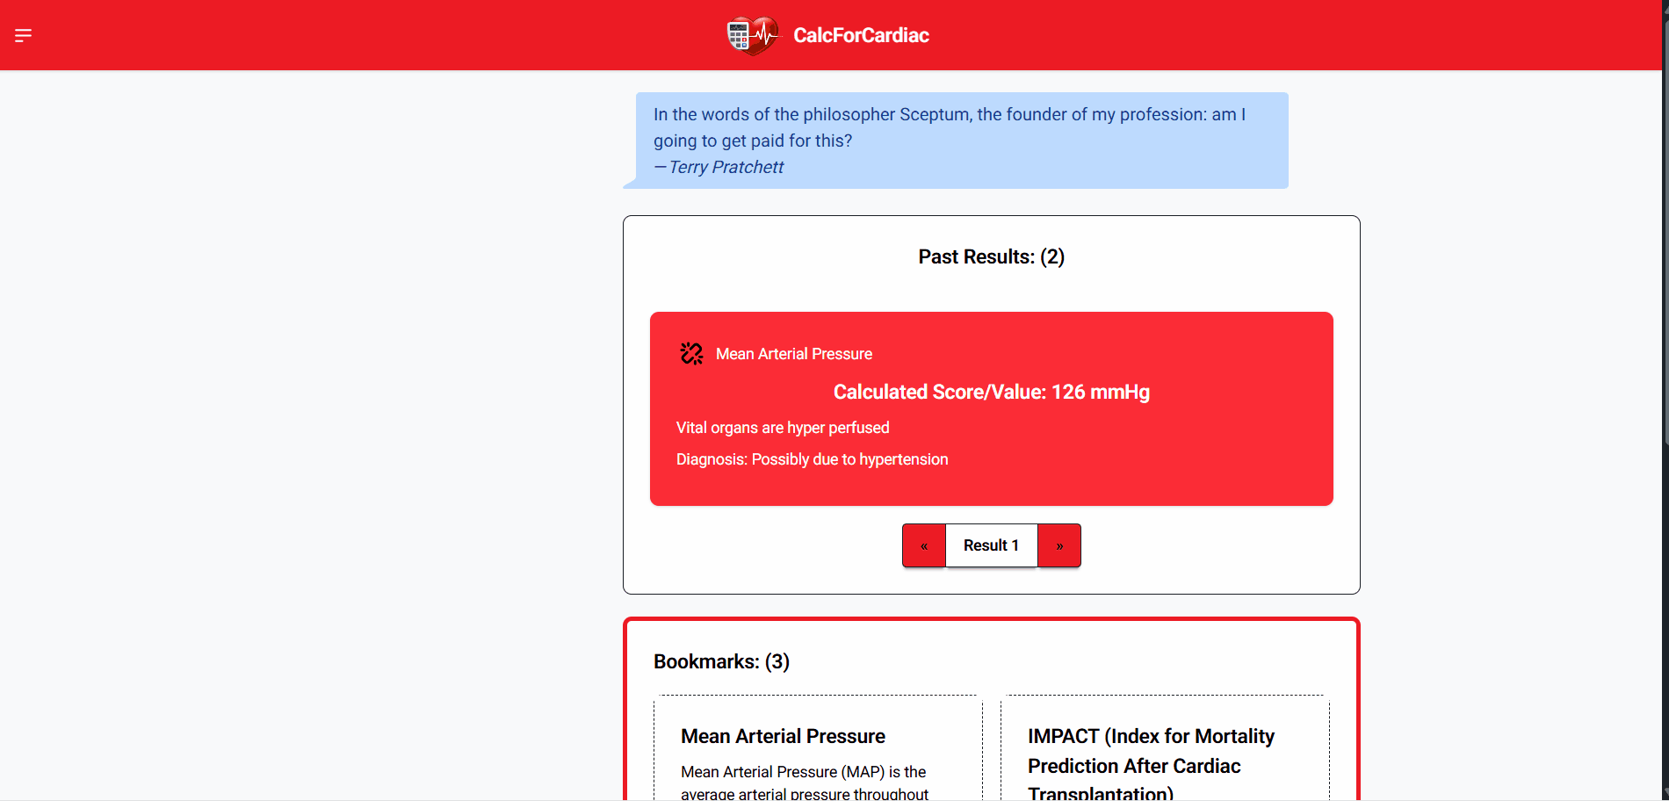The height and width of the screenshot is (801, 1669).
Task: Click the Terry Pratchett author attribution
Action: [726, 167]
